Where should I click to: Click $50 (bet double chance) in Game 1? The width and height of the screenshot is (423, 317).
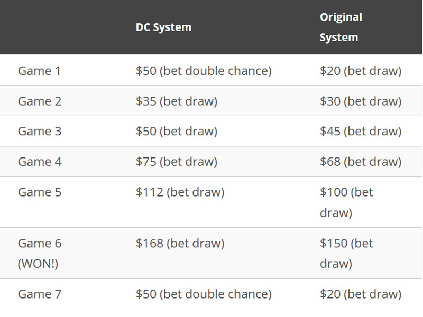(x=204, y=71)
